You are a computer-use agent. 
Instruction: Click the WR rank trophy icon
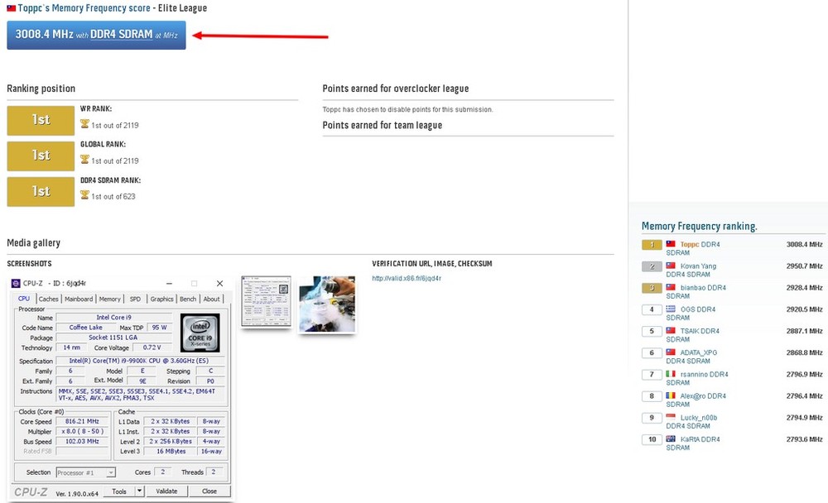[x=84, y=124]
